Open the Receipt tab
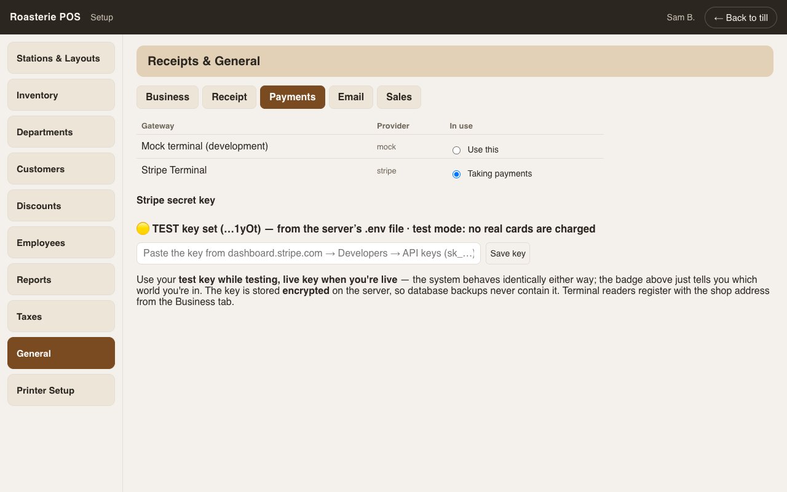Screen dimensions: 787x492 [229, 97]
